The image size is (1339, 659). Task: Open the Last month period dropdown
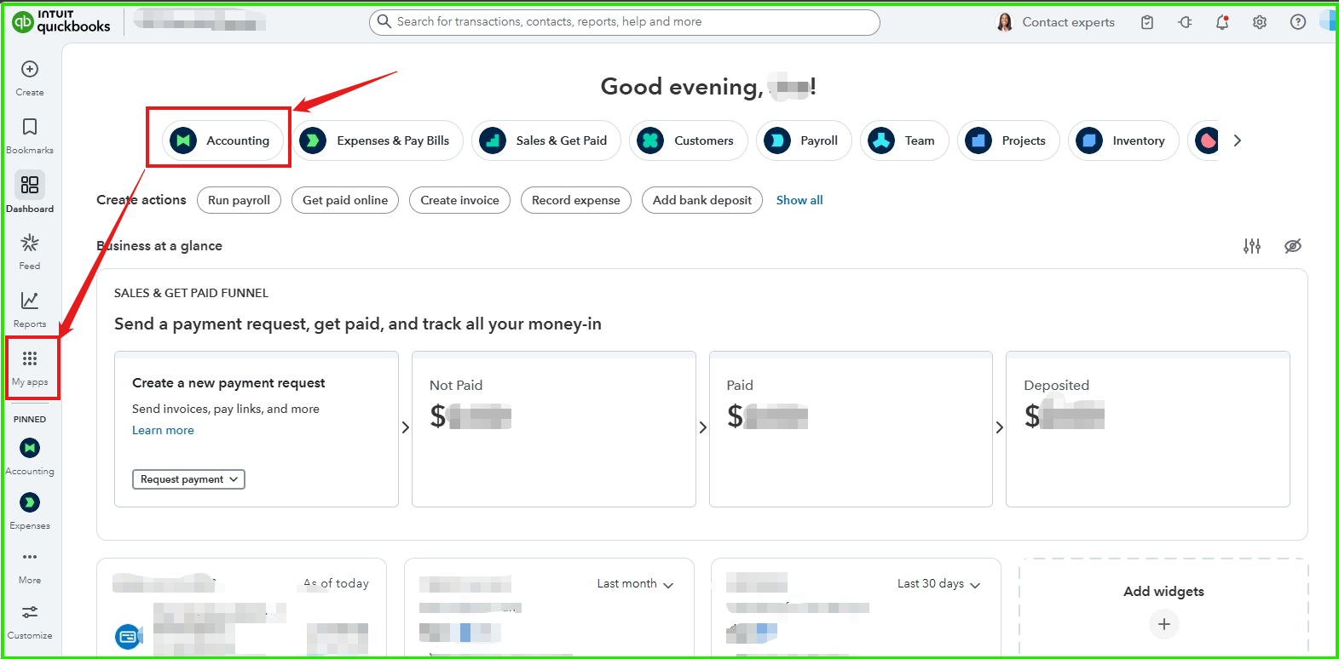(635, 584)
